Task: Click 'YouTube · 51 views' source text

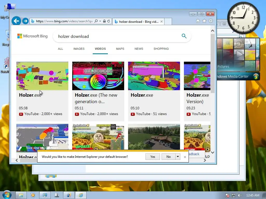Action: [151, 114]
